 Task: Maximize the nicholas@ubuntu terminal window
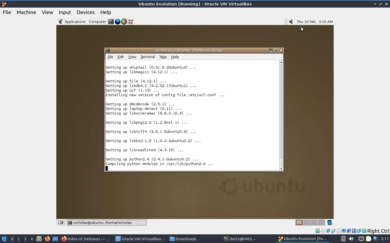click(276, 50)
